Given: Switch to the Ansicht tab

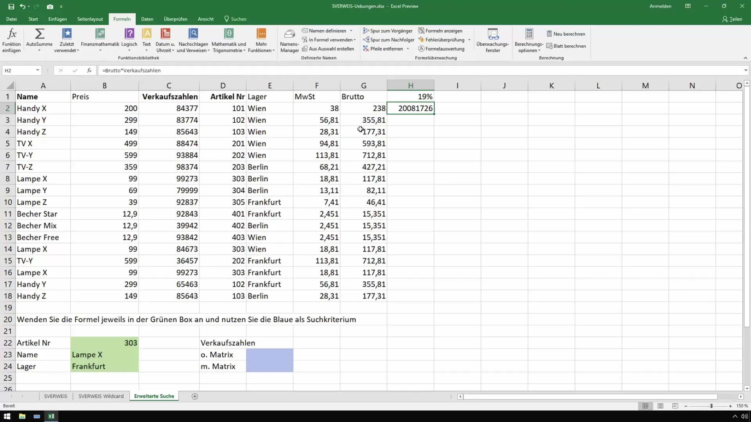Looking at the screenshot, I should click(x=206, y=19).
